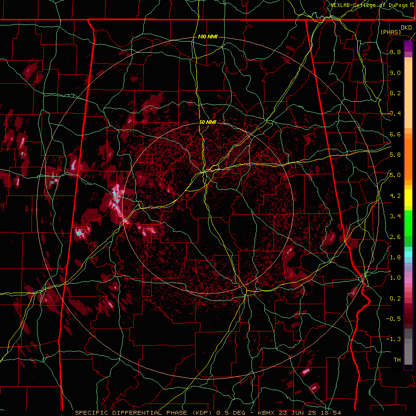Click the 100 NMI range ring label
This screenshot has height=416, width=416.
pyautogui.click(x=208, y=37)
